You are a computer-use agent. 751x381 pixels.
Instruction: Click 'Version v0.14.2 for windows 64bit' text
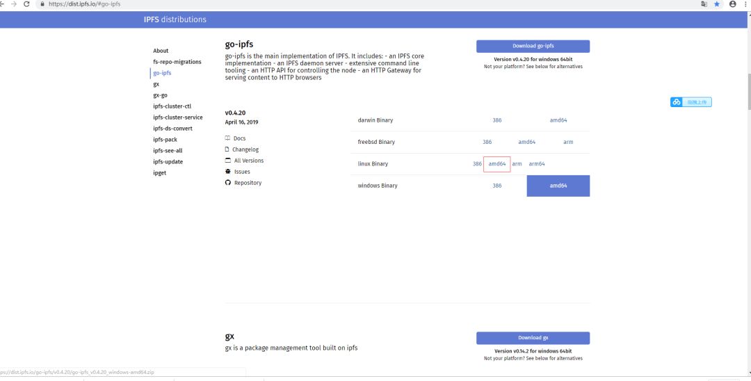pyautogui.click(x=533, y=351)
